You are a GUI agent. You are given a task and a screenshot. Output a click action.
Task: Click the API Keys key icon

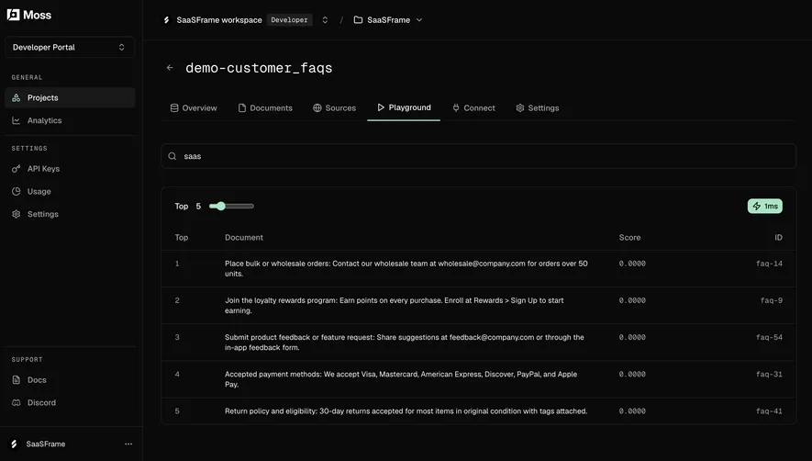[16, 169]
